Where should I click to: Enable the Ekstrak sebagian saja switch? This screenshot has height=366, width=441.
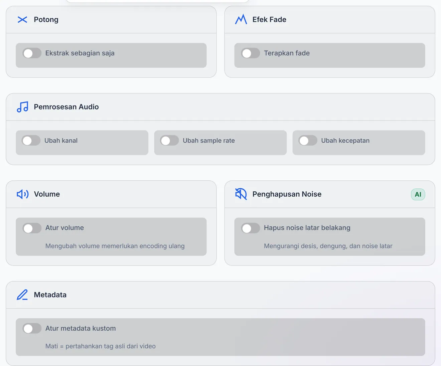pos(32,53)
